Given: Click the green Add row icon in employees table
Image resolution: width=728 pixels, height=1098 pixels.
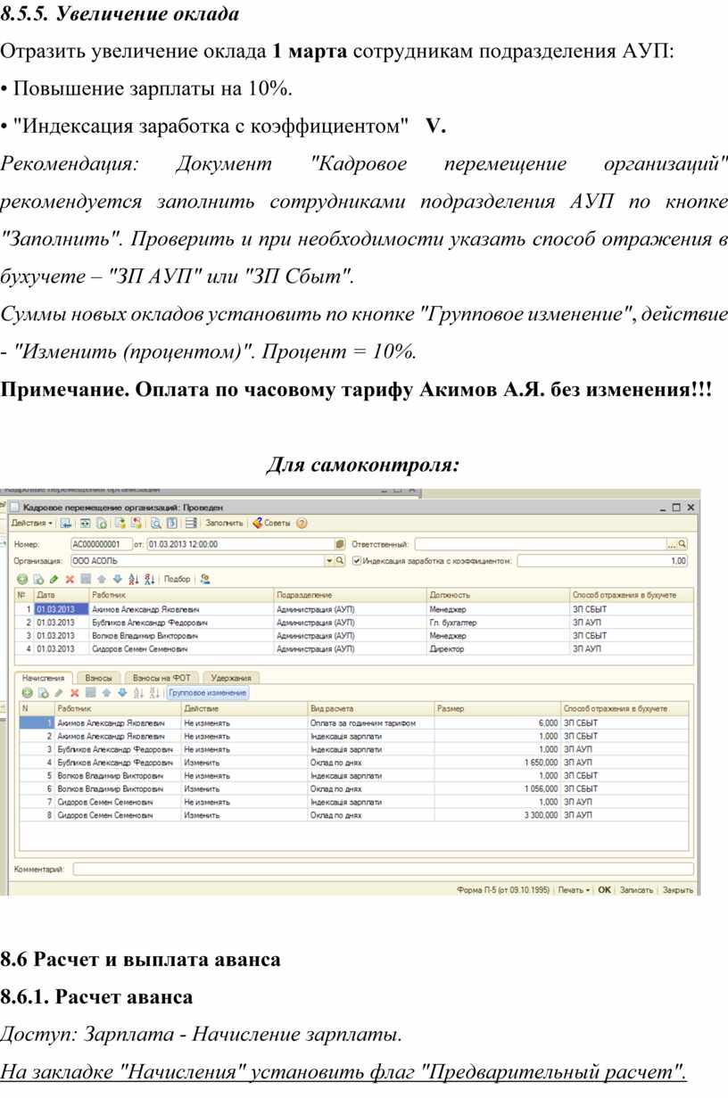Looking at the screenshot, I should [22, 579].
